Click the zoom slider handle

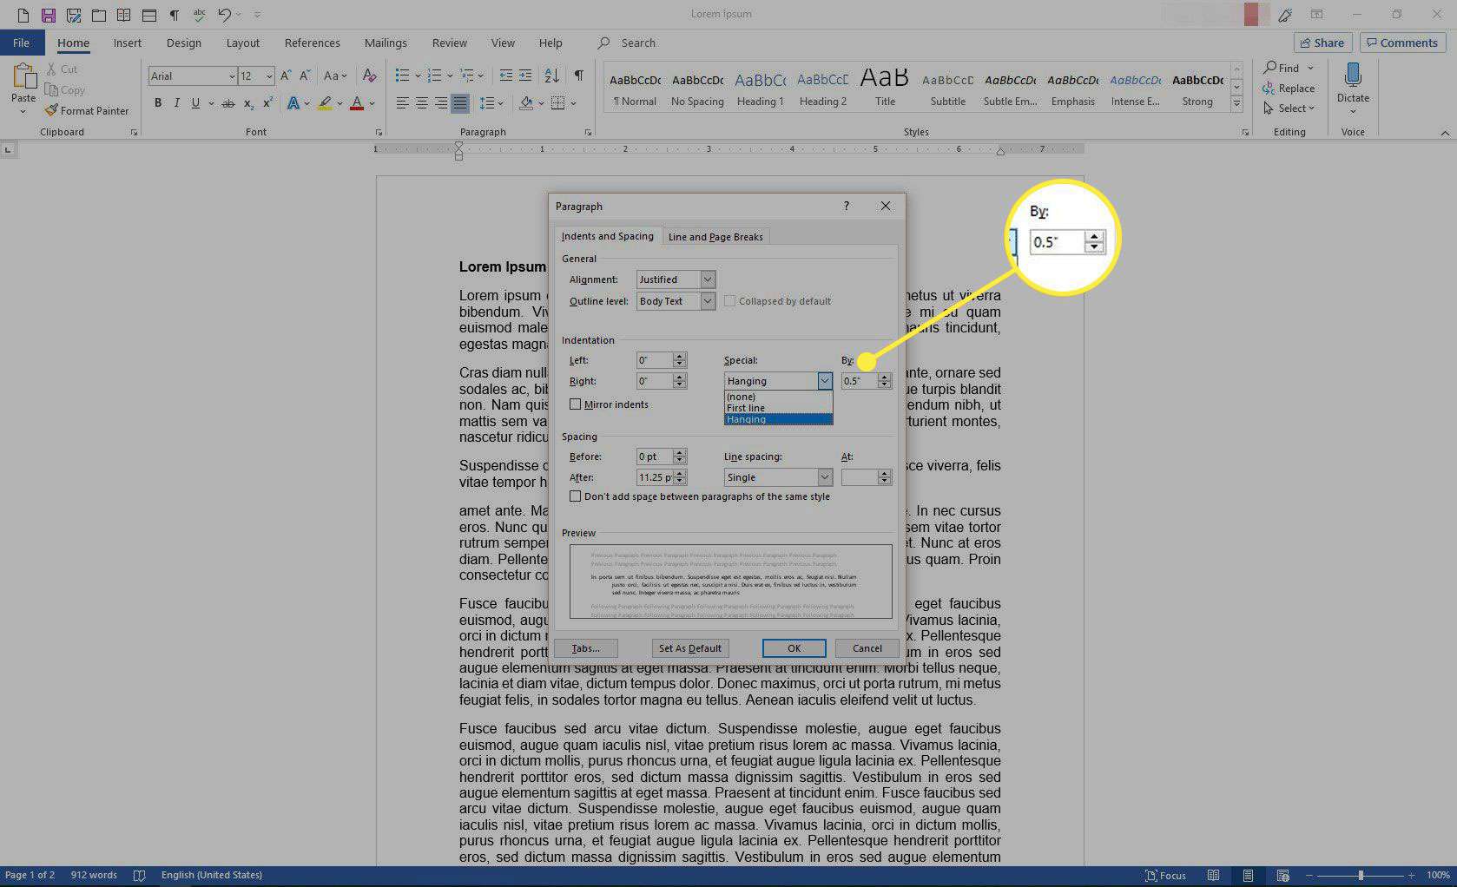[1361, 875]
